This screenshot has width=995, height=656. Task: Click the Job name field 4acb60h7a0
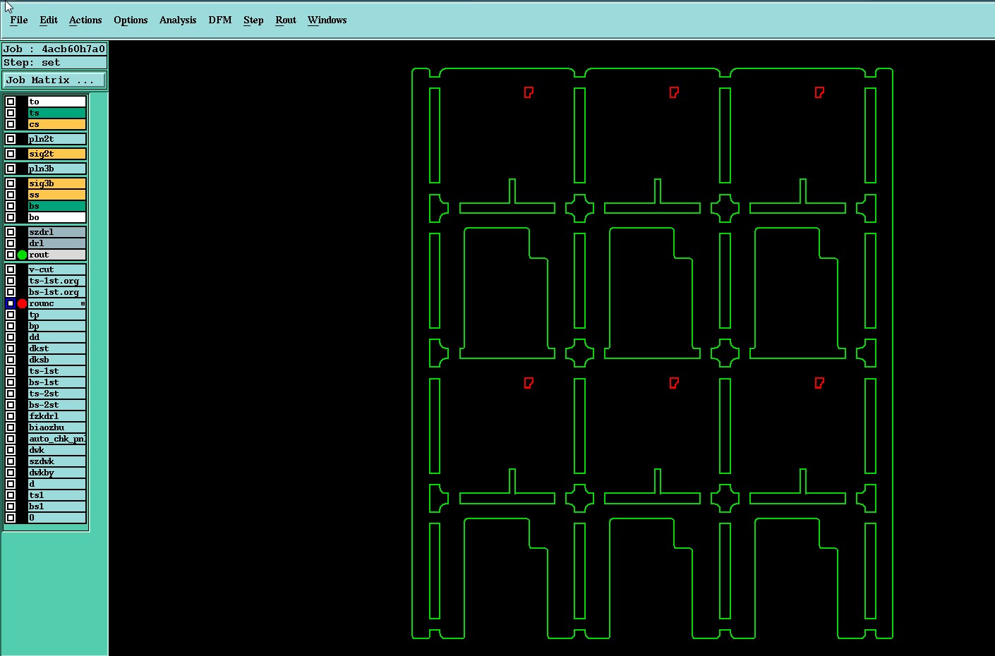click(x=54, y=49)
